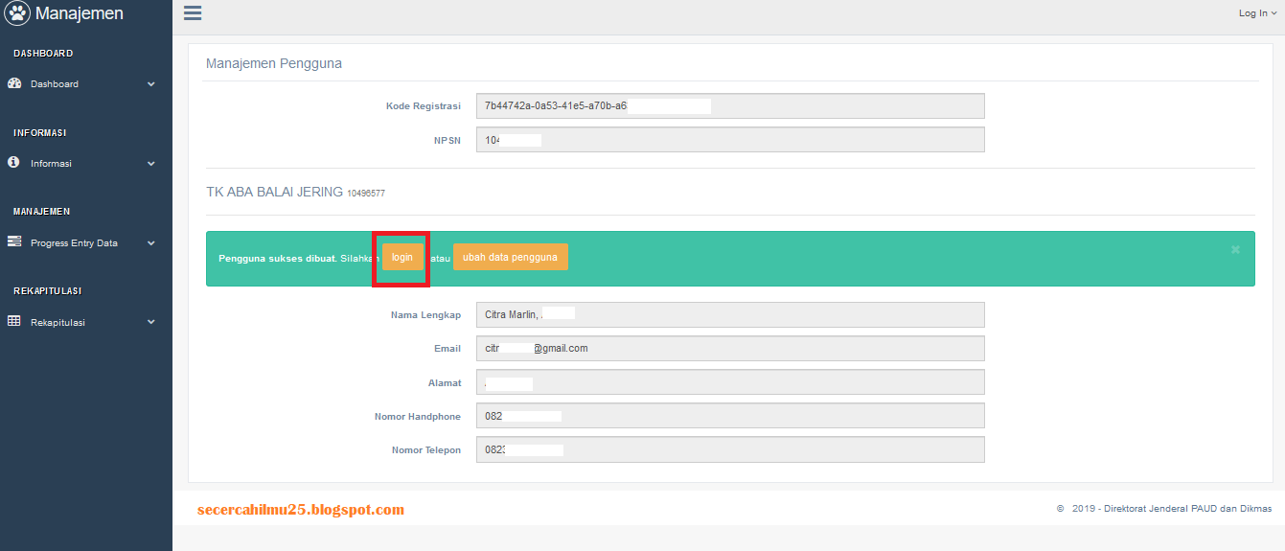Dismiss the green success alert with X
1285x551 pixels.
pyautogui.click(x=1235, y=249)
